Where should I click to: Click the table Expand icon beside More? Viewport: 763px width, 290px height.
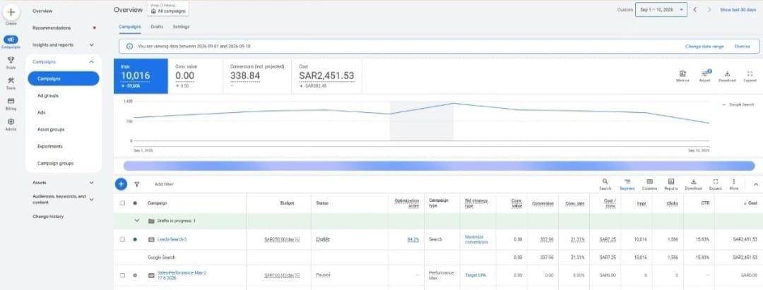pos(715,181)
